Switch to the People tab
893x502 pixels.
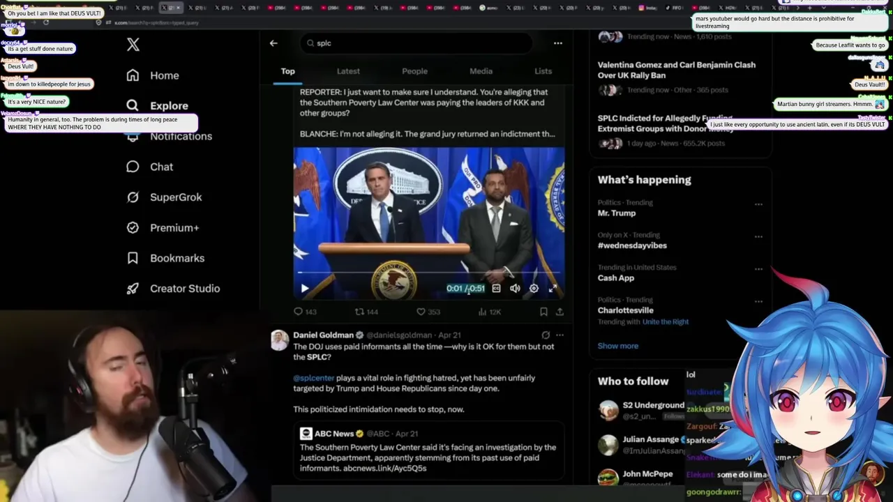click(x=414, y=71)
